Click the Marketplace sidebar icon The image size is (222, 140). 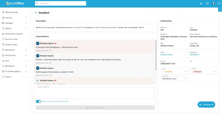point(3,50)
